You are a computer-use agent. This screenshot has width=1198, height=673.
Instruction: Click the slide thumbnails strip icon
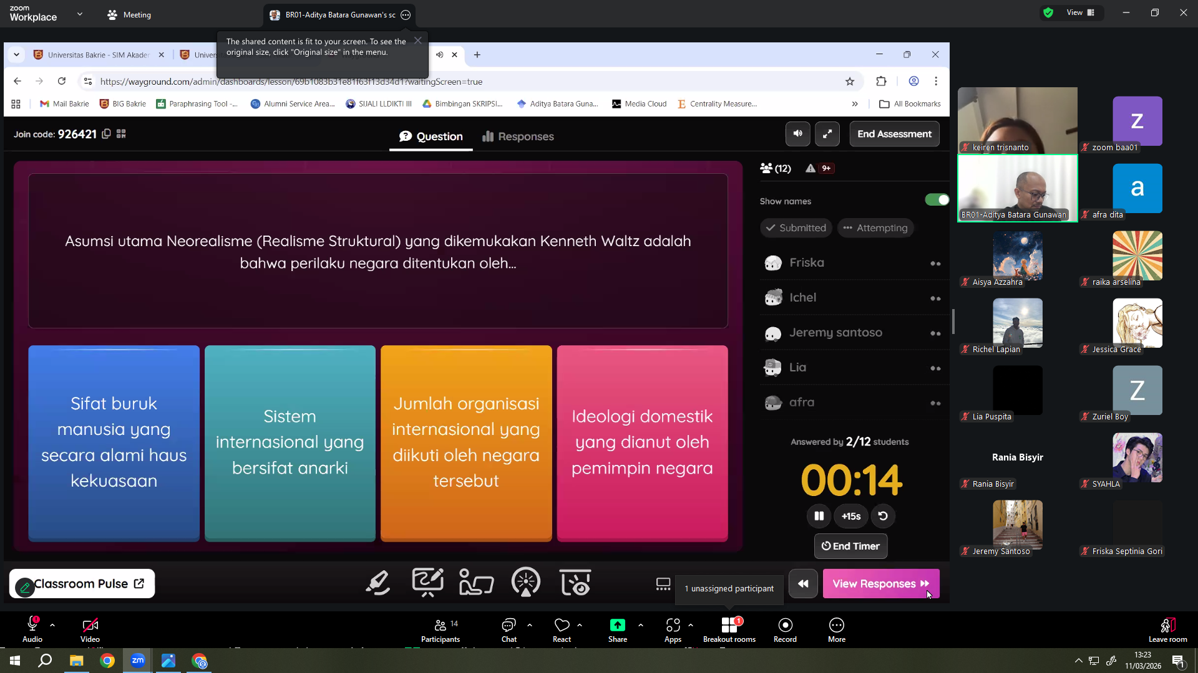coord(663,584)
